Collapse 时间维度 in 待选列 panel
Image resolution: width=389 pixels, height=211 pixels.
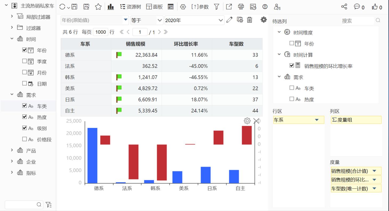(279, 32)
